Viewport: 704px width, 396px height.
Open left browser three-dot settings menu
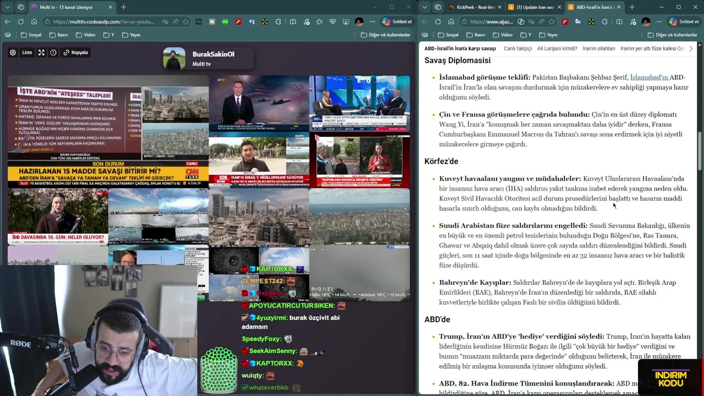pyautogui.click(x=372, y=21)
